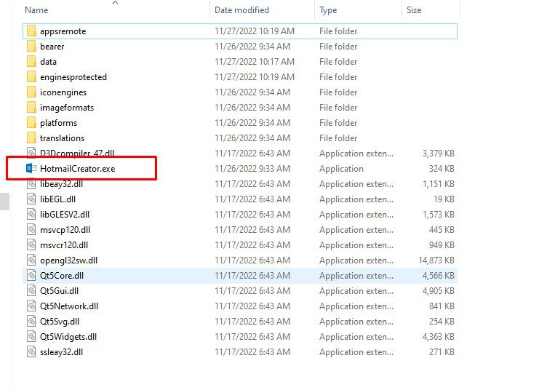Select the iconengines folder name

tap(63, 93)
